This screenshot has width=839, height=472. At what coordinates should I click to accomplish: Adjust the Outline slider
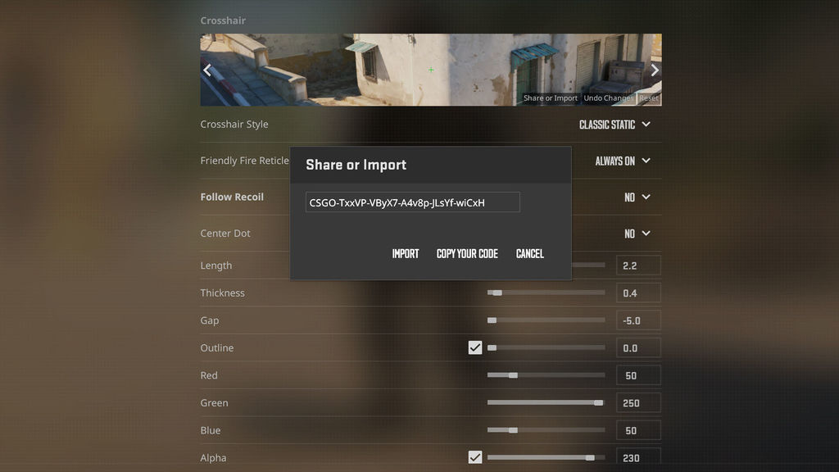click(x=546, y=347)
